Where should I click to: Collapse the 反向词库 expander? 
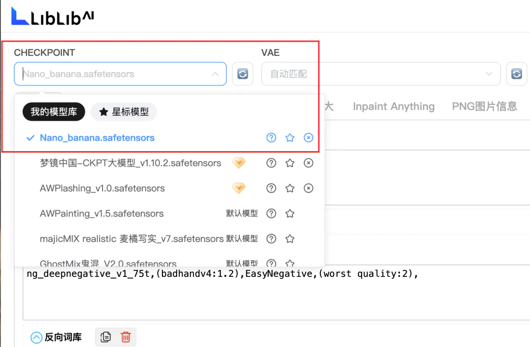[x=36, y=337]
